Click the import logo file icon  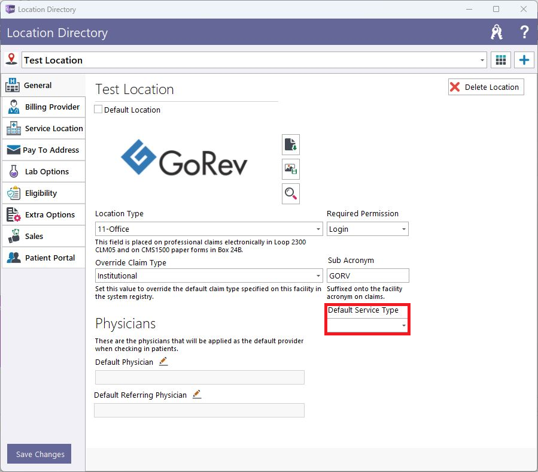click(x=291, y=144)
